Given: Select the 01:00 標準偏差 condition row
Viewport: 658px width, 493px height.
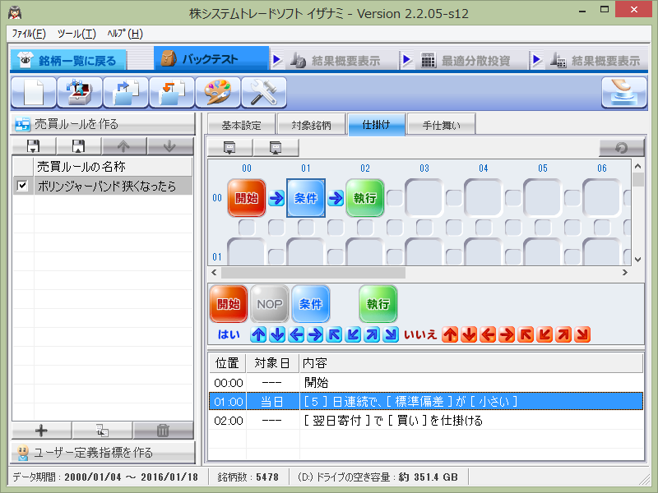Looking at the screenshot, I should tap(426, 401).
